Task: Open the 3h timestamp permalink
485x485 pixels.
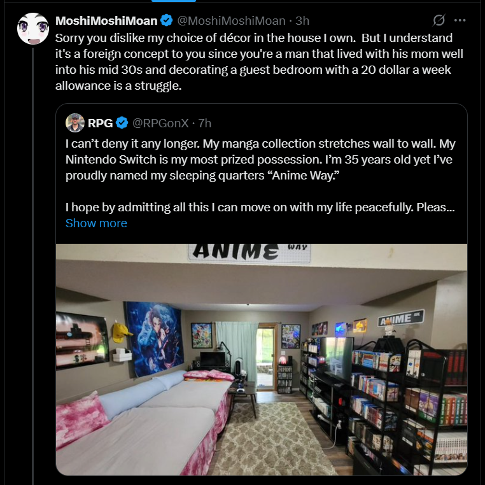Action: [302, 21]
